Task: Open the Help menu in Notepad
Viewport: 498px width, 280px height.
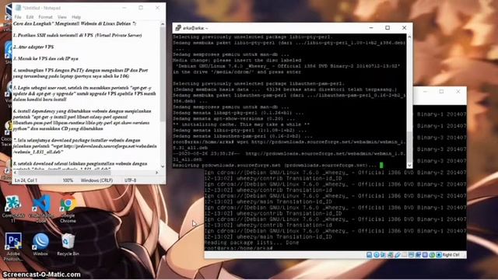Action: pyautogui.click(x=76, y=17)
